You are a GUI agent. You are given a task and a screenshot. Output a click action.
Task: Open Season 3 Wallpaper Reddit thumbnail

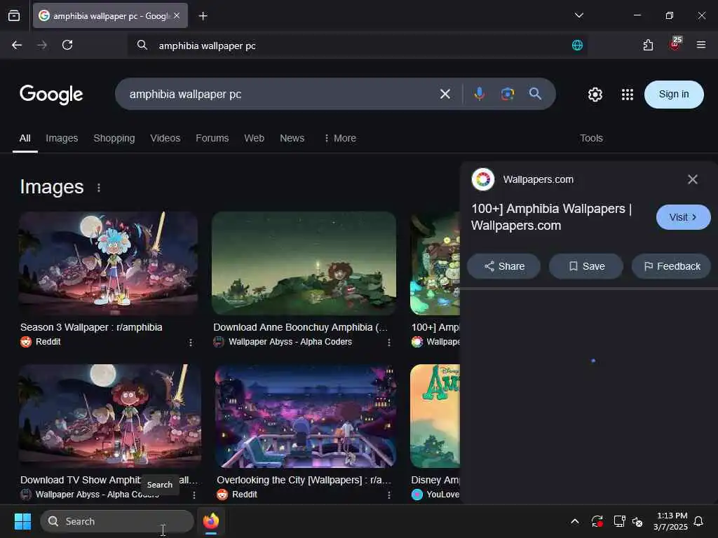[x=109, y=263]
